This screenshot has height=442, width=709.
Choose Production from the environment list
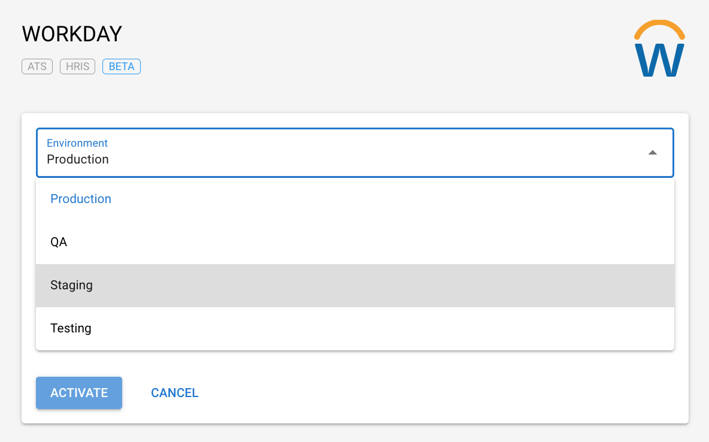pyautogui.click(x=81, y=199)
